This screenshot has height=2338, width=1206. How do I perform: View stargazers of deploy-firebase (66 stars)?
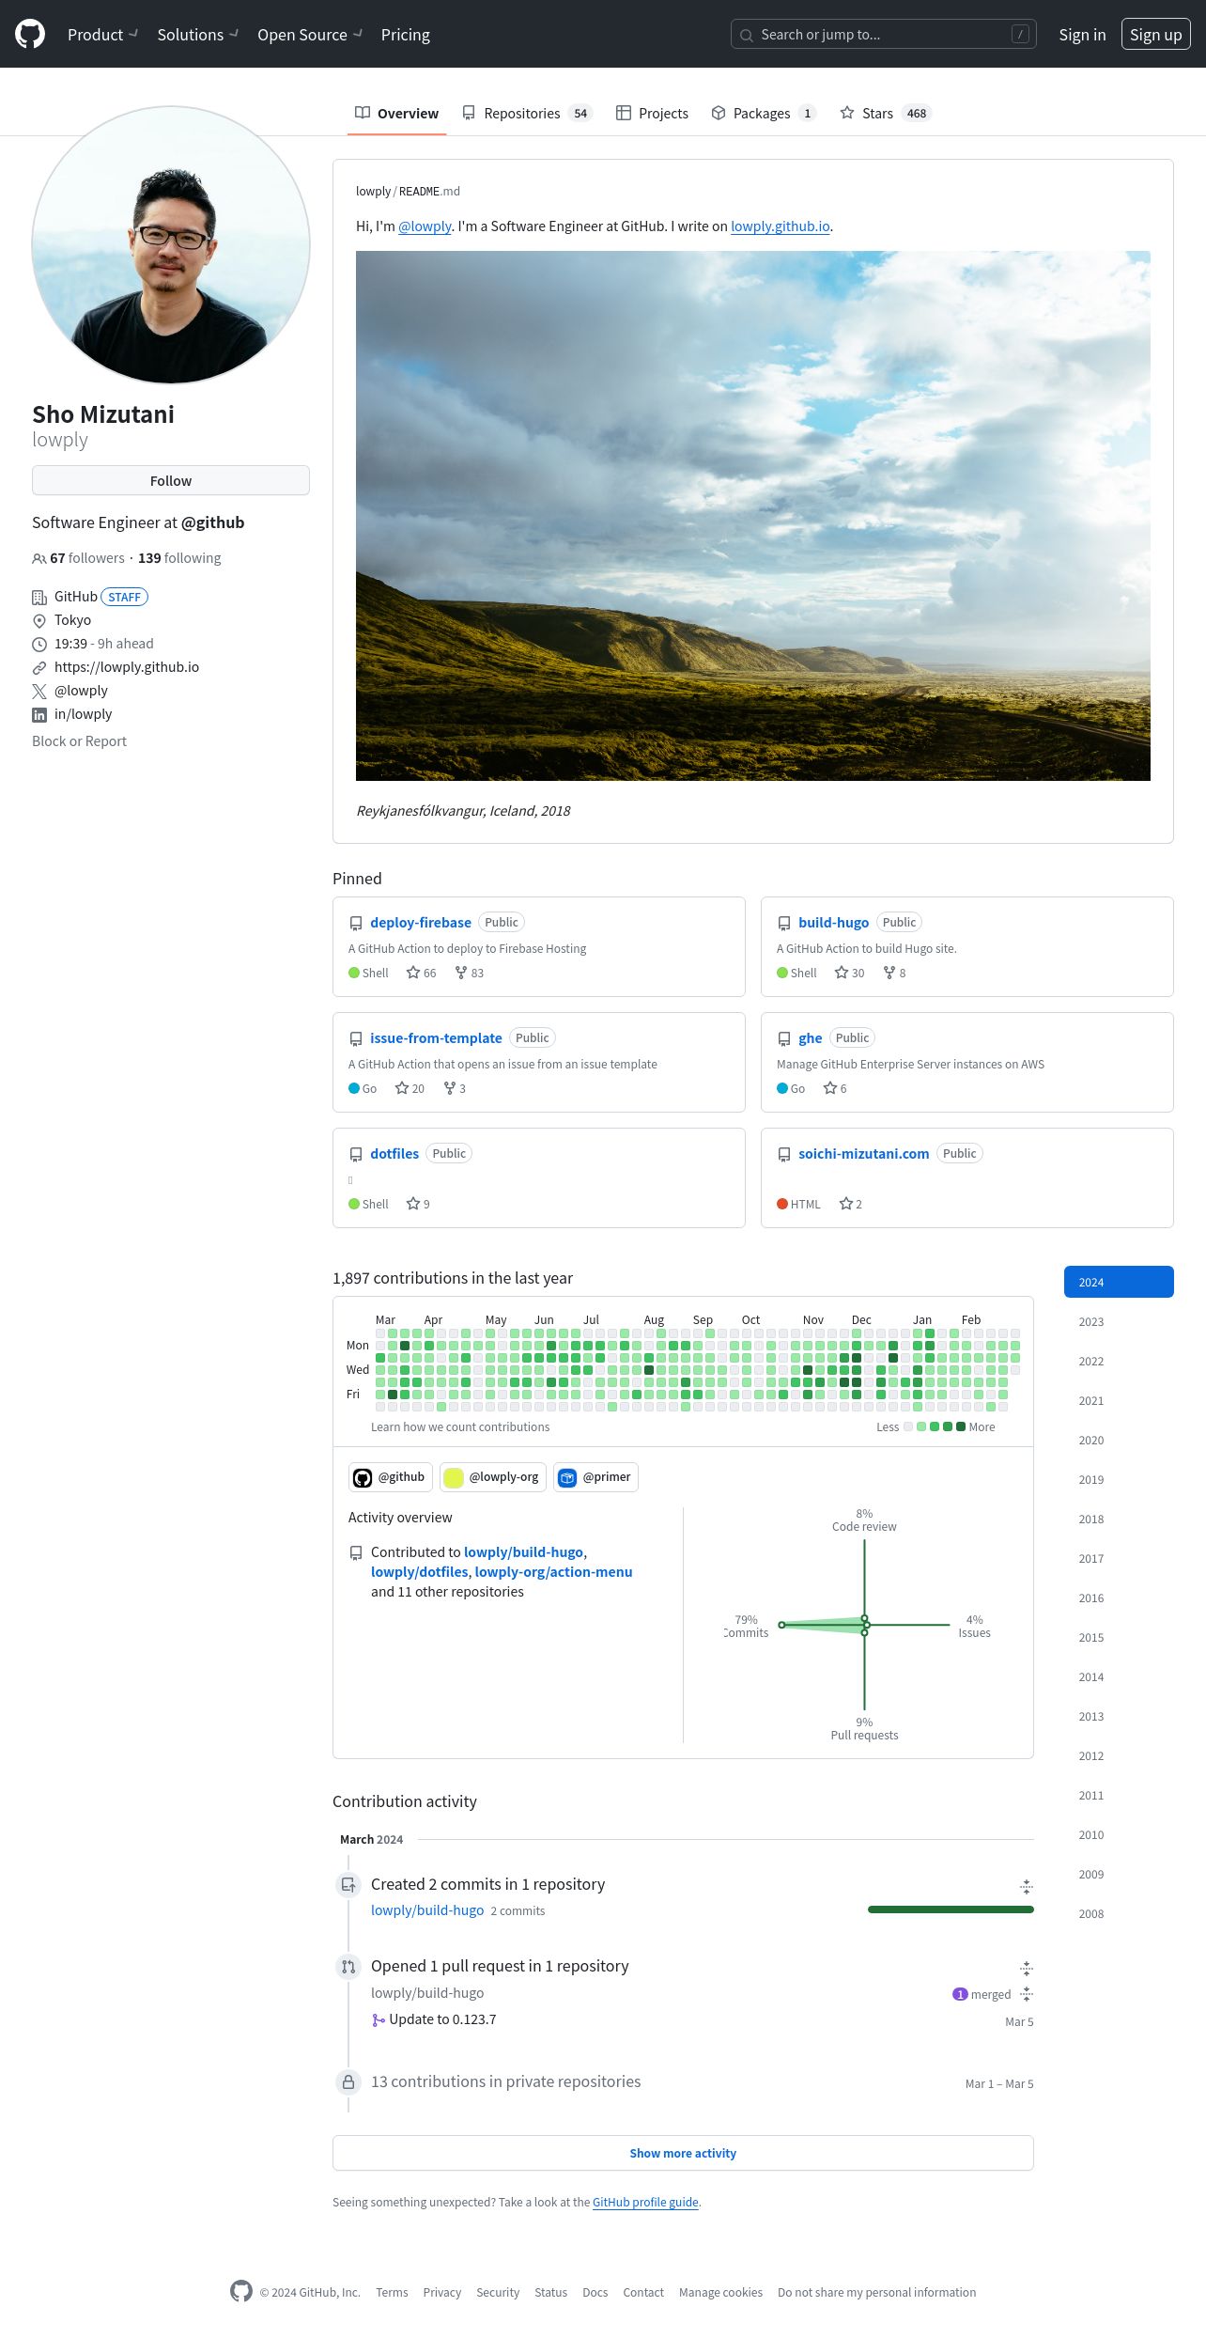422,973
